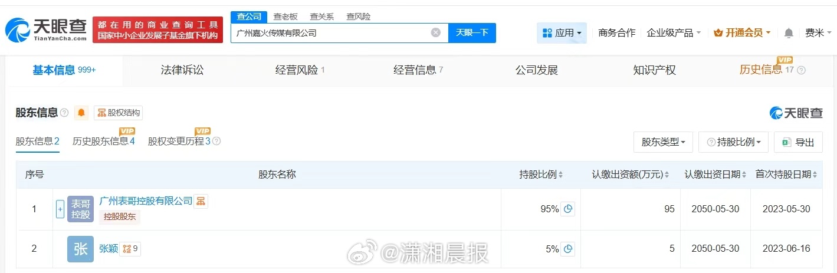Click the 表哥控股 company logo tile
The width and height of the screenshot is (837, 273).
pyautogui.click(x=81, y=209)
